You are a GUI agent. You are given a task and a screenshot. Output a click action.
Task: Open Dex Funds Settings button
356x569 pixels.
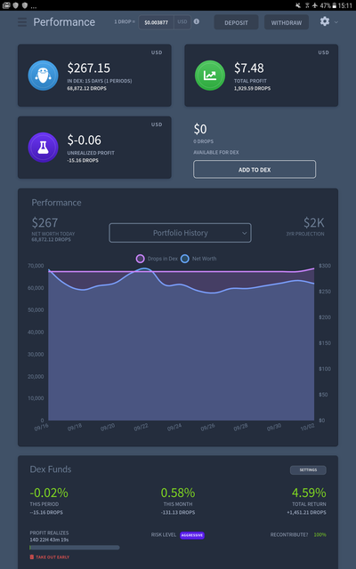tap(308, 470)
